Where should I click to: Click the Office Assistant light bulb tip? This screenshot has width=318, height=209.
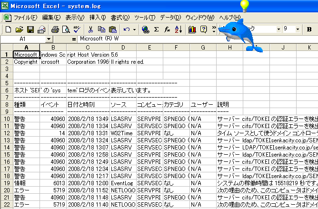pyautogui.click(x=245, y=6)
